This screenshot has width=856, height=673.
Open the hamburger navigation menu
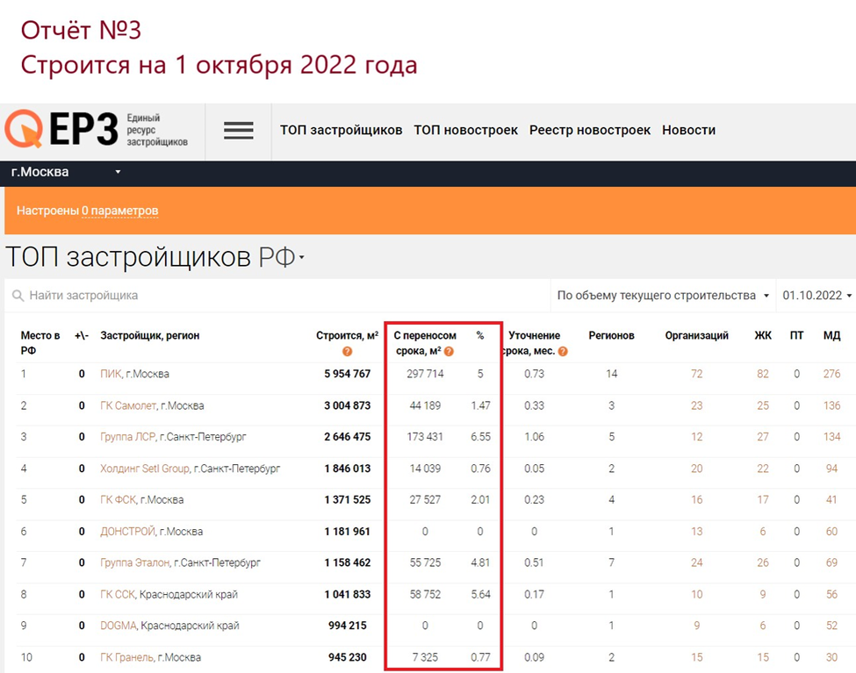pos(238,130)
